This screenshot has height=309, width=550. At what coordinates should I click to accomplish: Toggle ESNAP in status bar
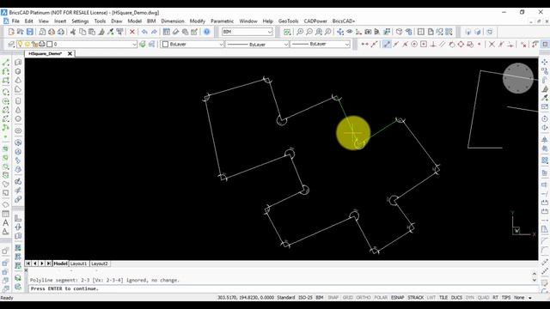tap(397, 298)
